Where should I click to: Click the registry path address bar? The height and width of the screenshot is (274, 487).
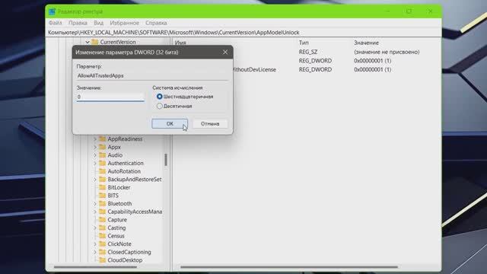click(x=243, y=33)
